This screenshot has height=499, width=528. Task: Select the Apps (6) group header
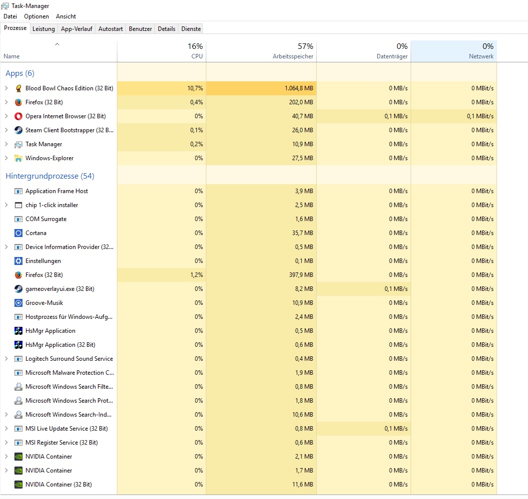(x=20, y=73)
